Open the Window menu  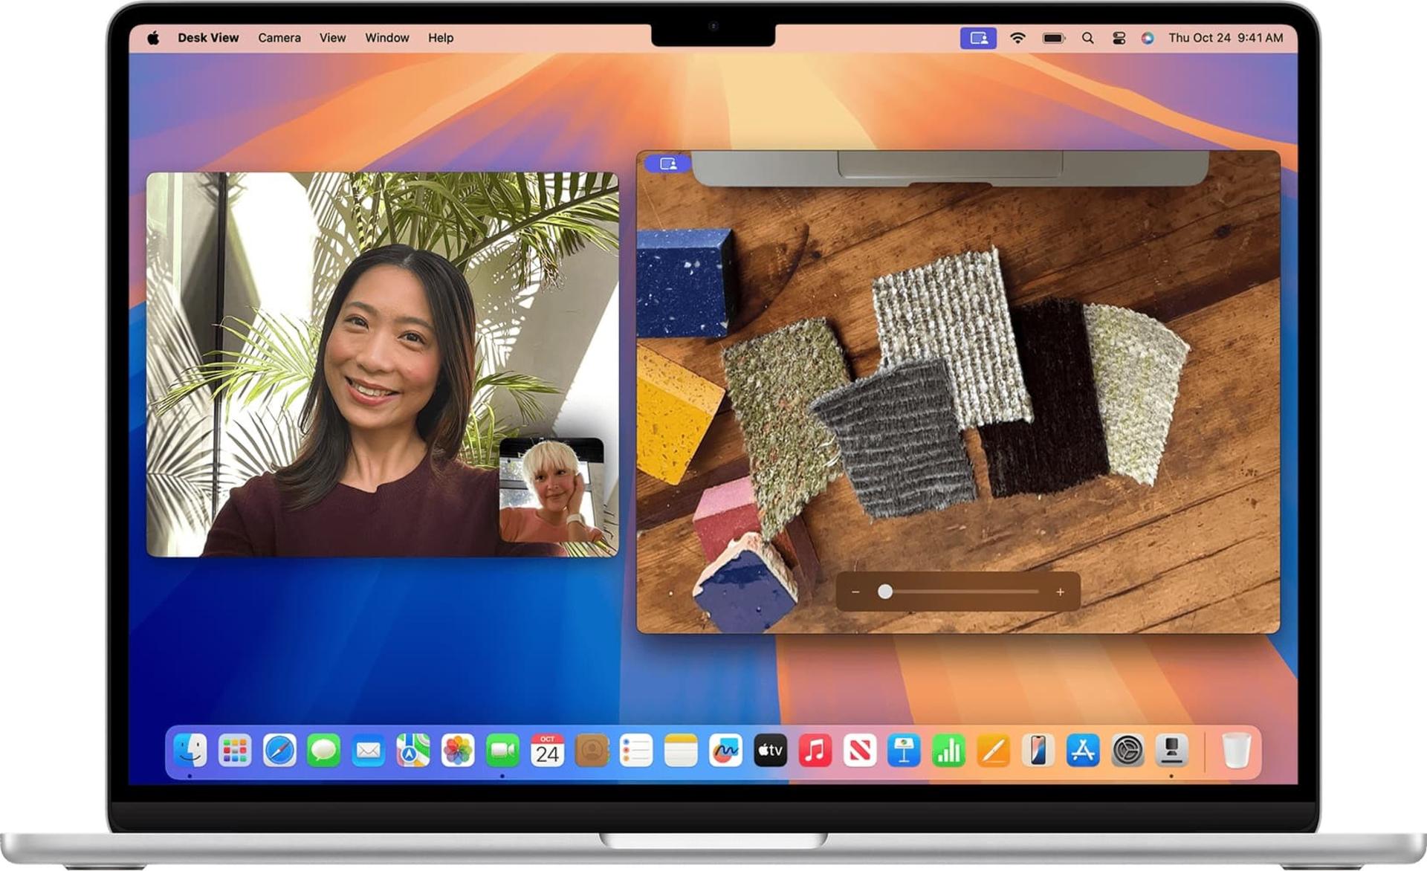coord(386,38)
